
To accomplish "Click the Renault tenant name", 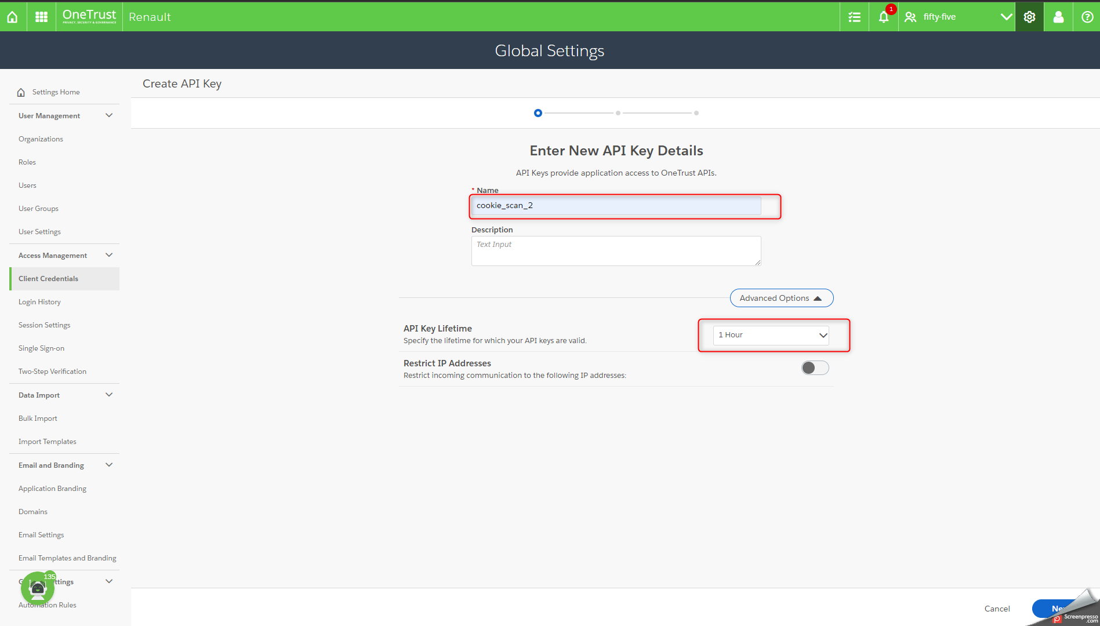I will point(150,17).
